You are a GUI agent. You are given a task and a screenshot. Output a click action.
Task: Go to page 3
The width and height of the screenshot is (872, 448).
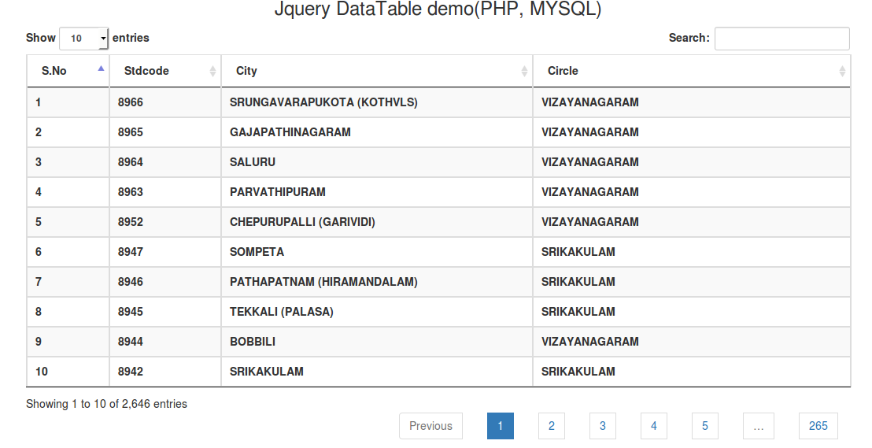pos(603,426)
